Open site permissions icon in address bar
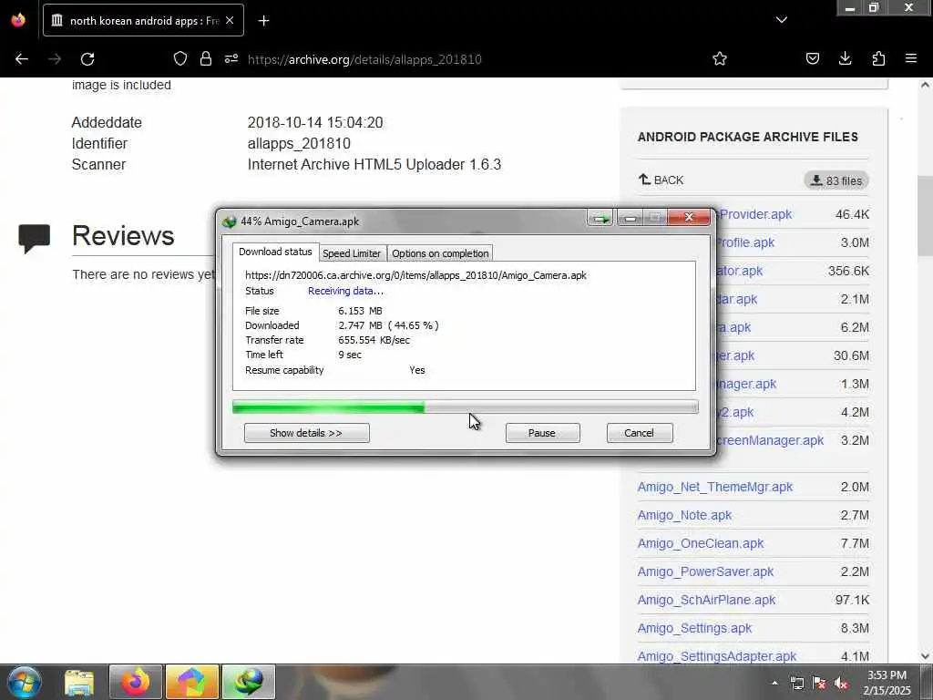The image size is (933, 700). 231,58
